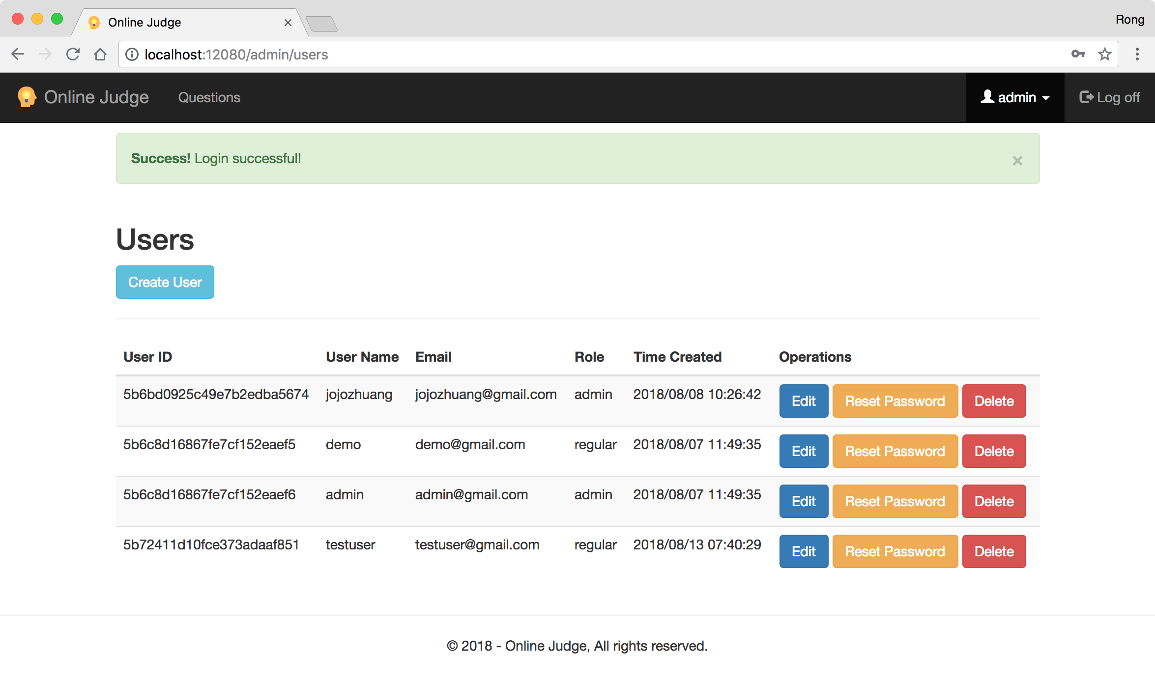1155x688 pixels.
Task: Click the Time Created column header
Action: 677,357
